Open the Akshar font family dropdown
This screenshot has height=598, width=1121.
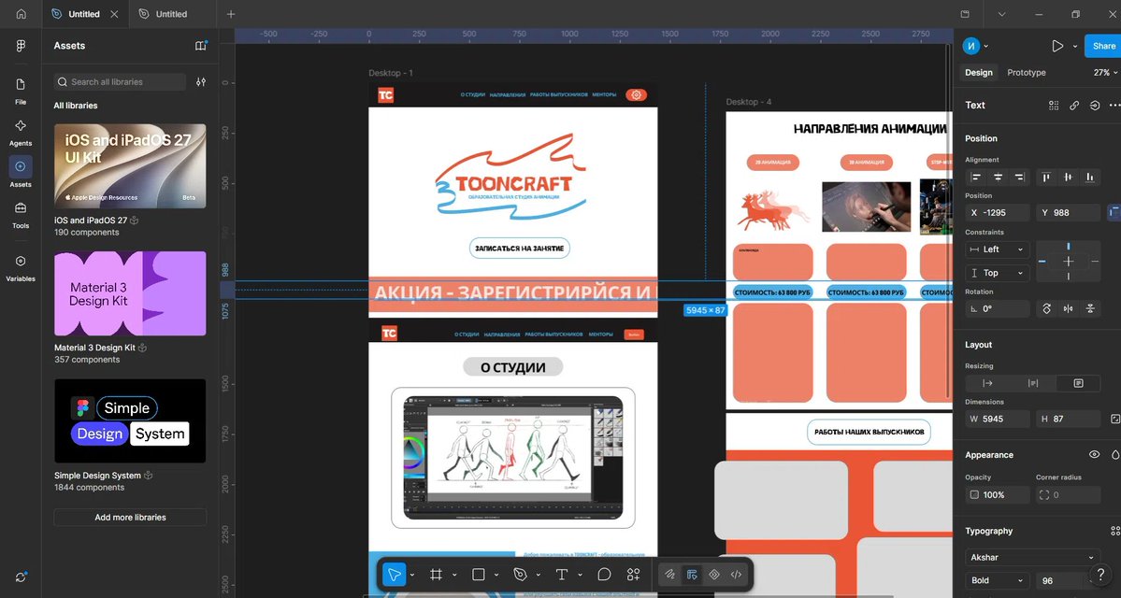1032,557
